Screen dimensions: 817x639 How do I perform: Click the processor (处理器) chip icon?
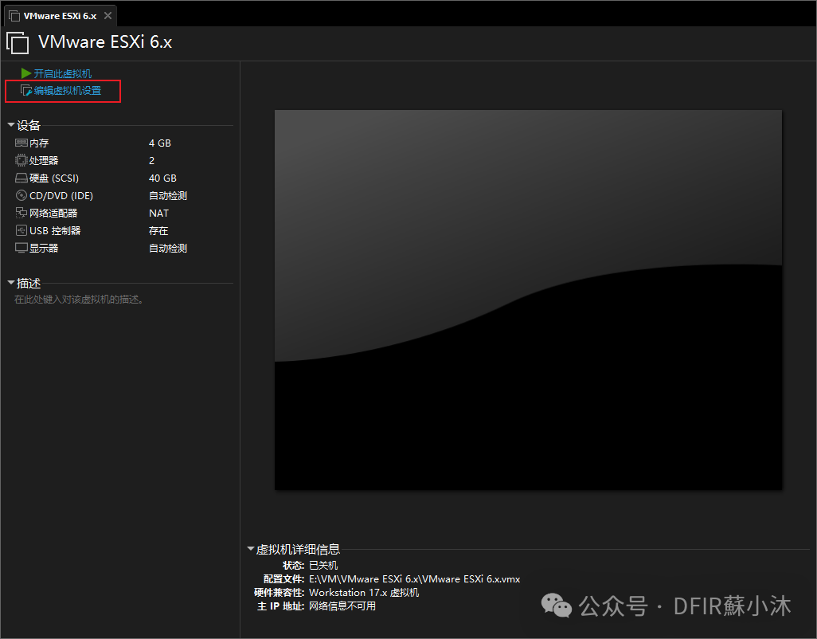tap(21, 160)
